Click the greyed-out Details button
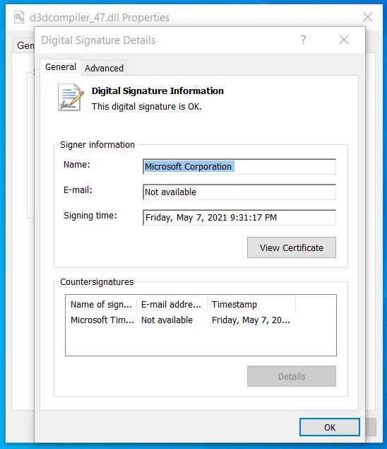 coord(292,376)
